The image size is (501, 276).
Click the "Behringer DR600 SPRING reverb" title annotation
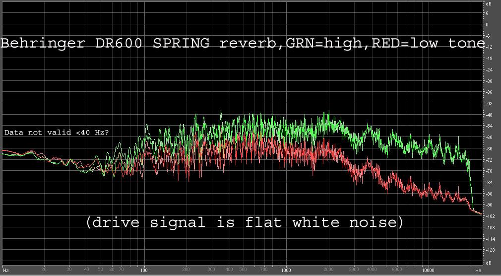tap(139, 44)
